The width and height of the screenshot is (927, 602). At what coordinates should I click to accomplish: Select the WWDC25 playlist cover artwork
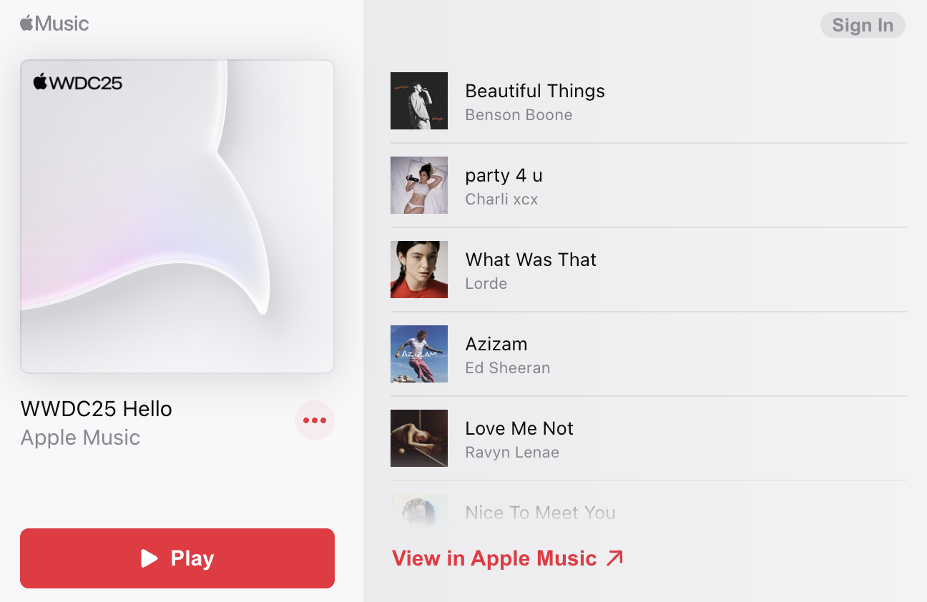[177, 217]
